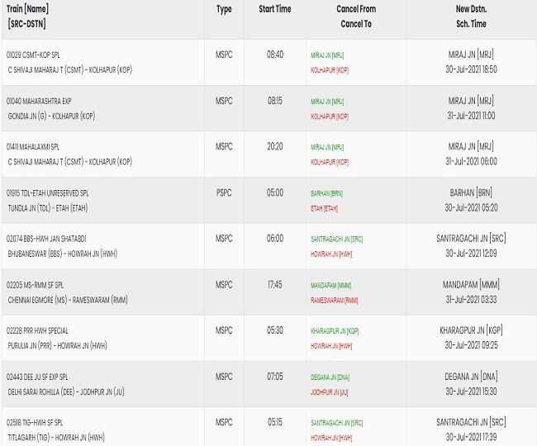Viewport: 537px width, 446px height.
Task: Open train 02205 MS-RMM SF SPL
Action: click(35, 285)
